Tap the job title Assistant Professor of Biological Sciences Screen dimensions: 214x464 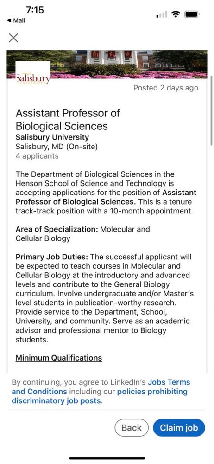[68, 120]
